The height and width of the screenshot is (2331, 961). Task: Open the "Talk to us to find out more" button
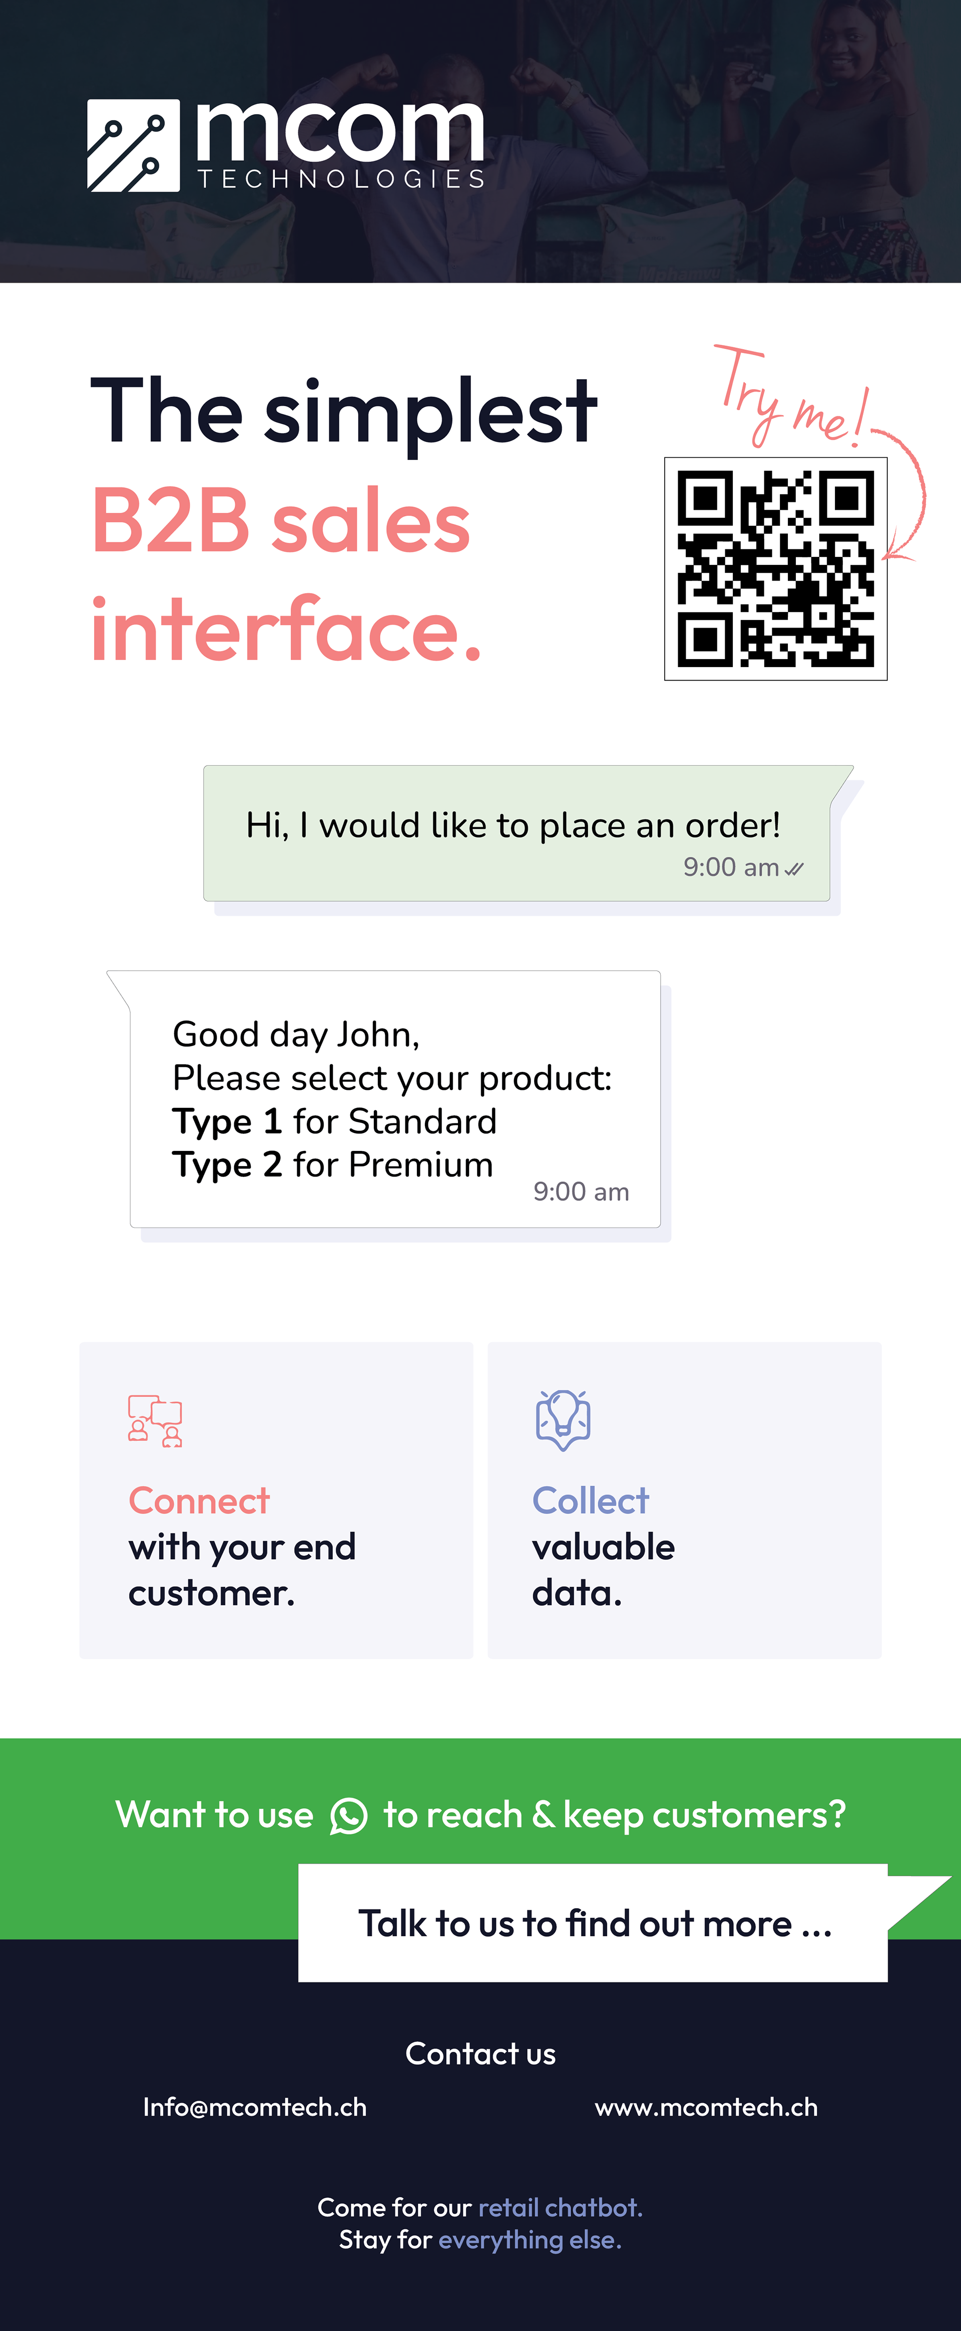593,1923
